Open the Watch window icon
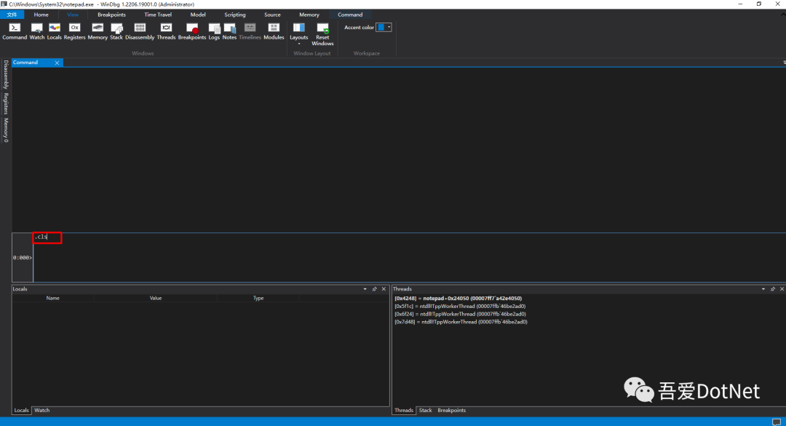786x426 pixels. click(36, 31)
